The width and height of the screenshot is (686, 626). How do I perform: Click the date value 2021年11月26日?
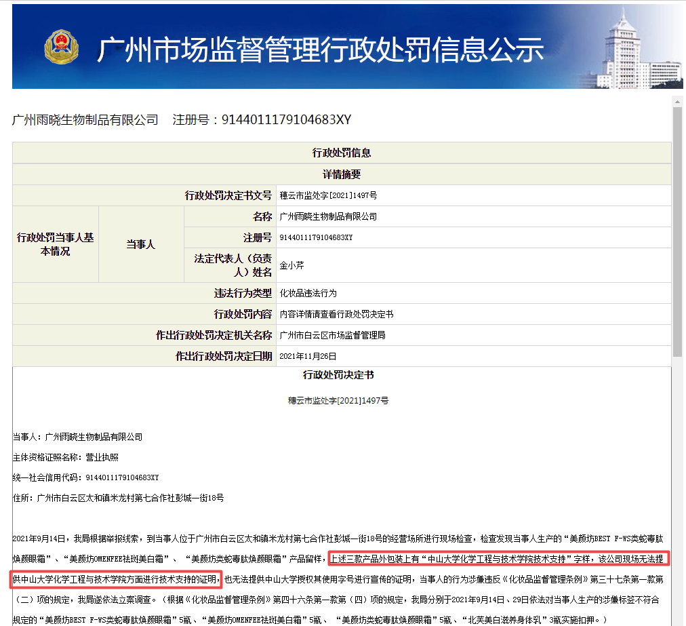point(308,356)
